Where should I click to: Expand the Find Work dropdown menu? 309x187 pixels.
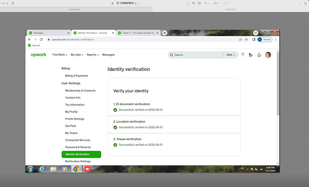[60, 55]
